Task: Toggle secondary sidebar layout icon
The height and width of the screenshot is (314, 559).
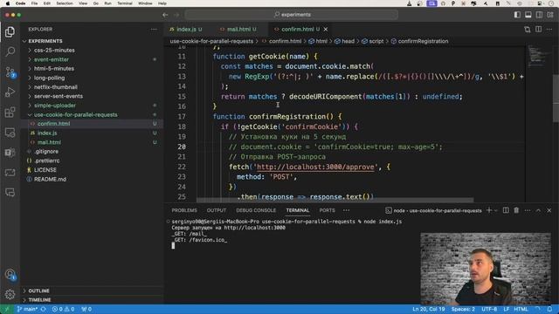Action: [539, 15]
